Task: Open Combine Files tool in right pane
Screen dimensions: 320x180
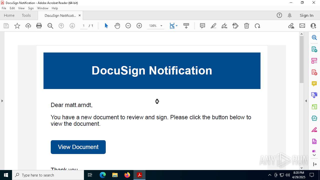Action: click(314, 95)
